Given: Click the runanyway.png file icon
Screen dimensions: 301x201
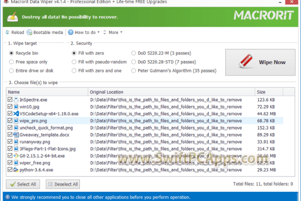Looking at the screenshot, I should [16, 142].
